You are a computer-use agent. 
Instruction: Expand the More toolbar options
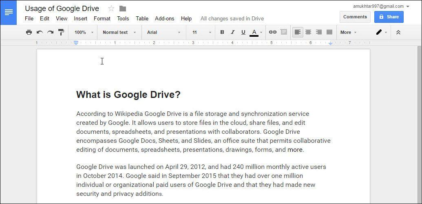pos(348,32)
